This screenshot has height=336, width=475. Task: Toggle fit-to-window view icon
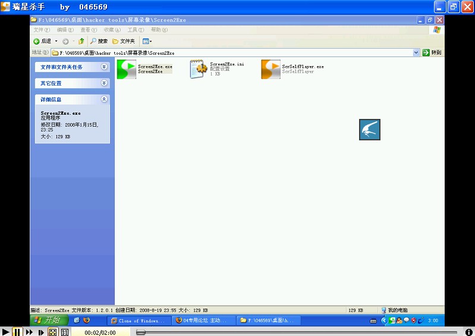pyautogui.click(x=53, y=332)
